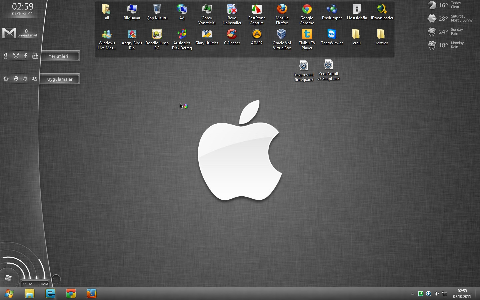Expand the Yer İmleri panel
Image resolution: width=480 pixels, height=300 pixels.
pyautogui.click(x=60, y=56)
